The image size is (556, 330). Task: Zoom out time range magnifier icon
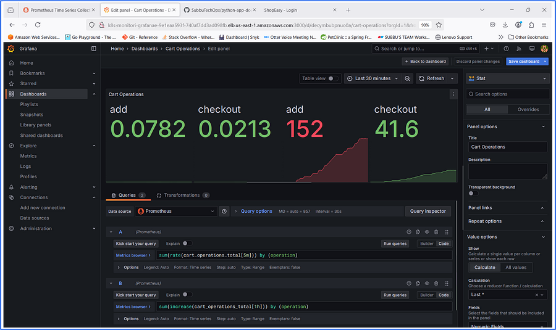click(408, 78)
